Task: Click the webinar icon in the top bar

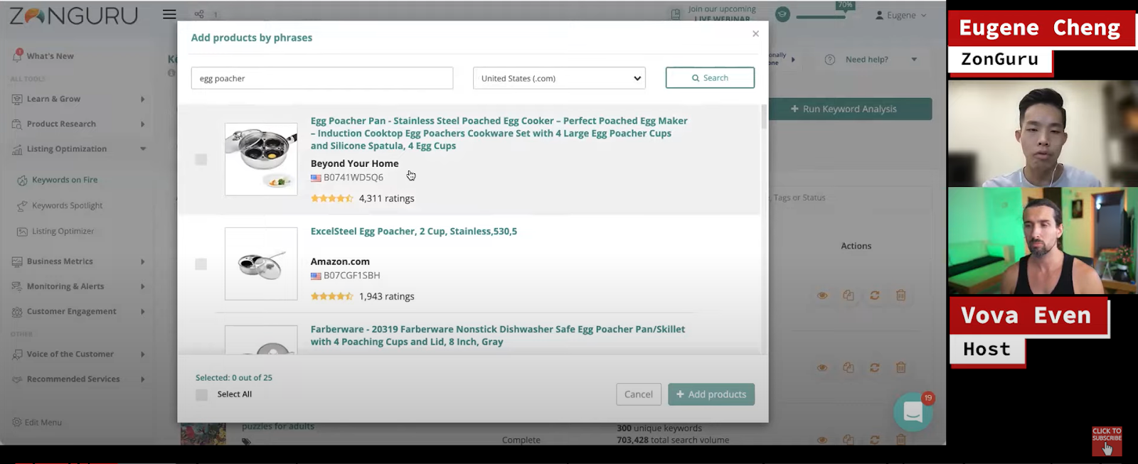Action: coord(676,14)
